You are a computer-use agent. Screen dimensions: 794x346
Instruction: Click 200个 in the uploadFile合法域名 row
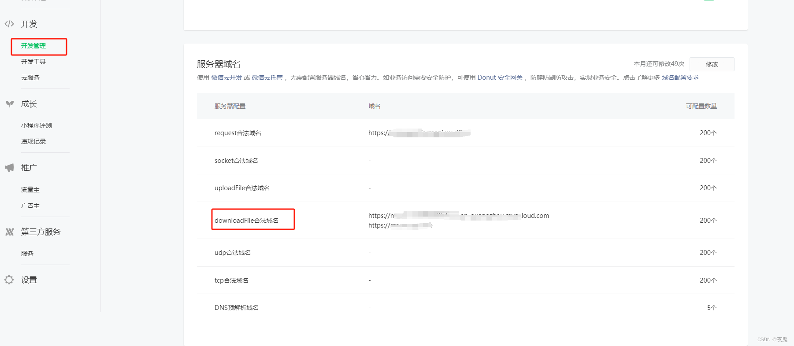[709, 188]
